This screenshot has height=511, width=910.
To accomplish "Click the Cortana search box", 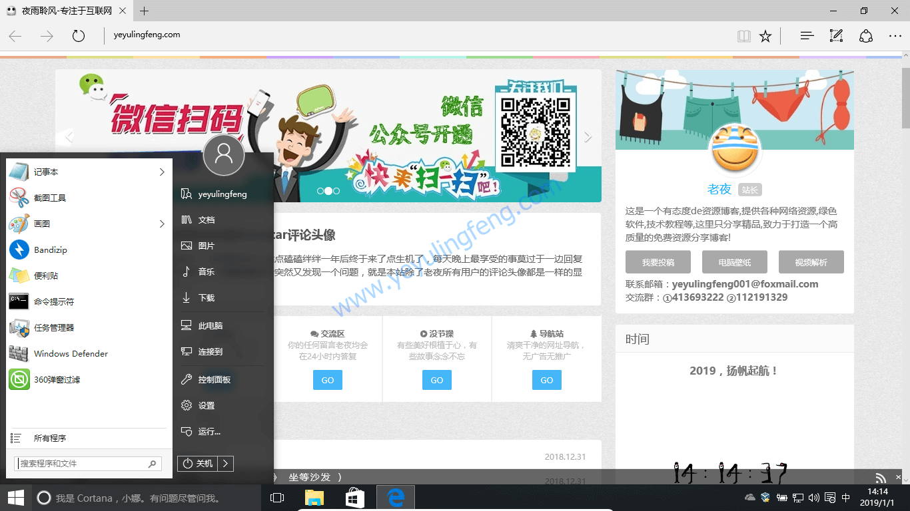I will tap(145, 498).
